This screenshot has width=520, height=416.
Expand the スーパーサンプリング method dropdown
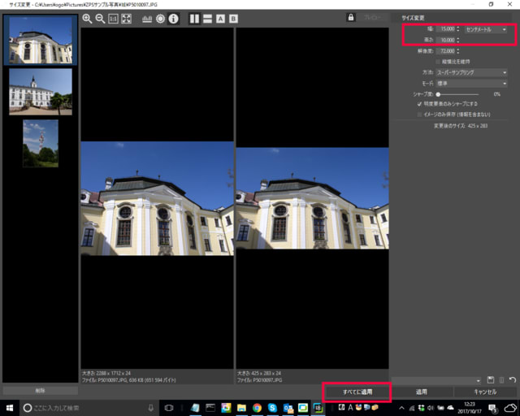[470, 72]
